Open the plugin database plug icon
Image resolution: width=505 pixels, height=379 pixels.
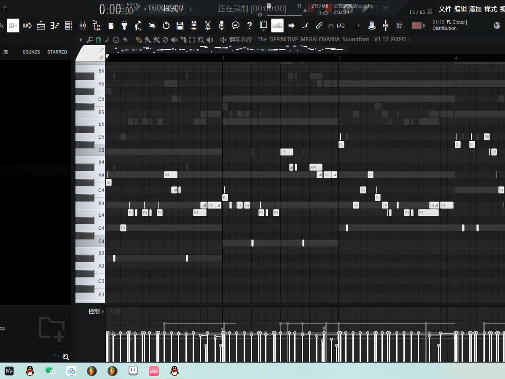(124, 25)
